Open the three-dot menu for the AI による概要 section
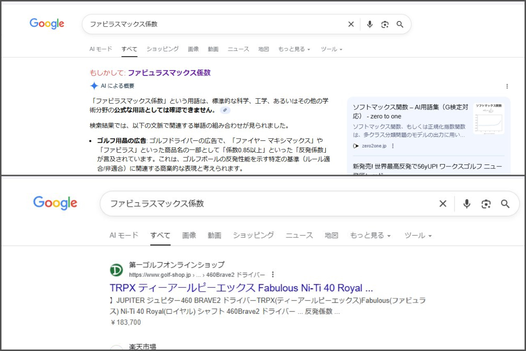This screenshot has width=526, height=351. (x=507, y=86)
